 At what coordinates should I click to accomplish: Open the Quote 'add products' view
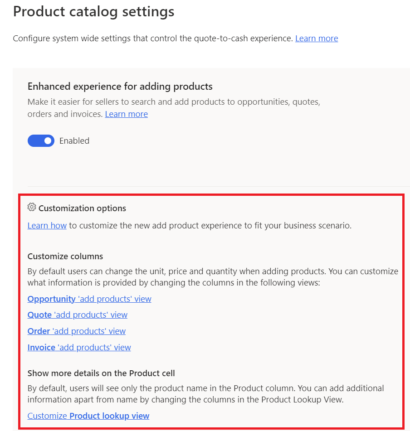point(77,315)
